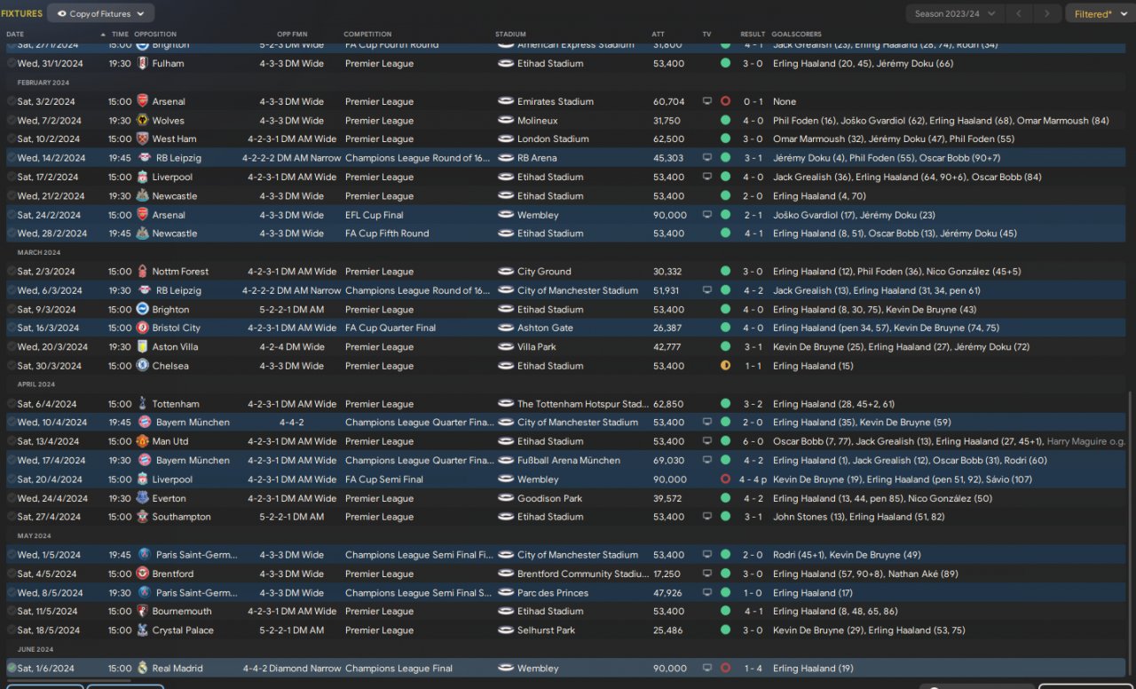Click the vertical scrollbar of the fixtures list

coord(1130,533)
